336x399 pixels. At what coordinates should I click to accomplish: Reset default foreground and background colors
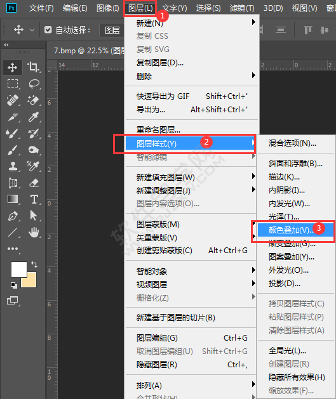[x=14, y=285]
